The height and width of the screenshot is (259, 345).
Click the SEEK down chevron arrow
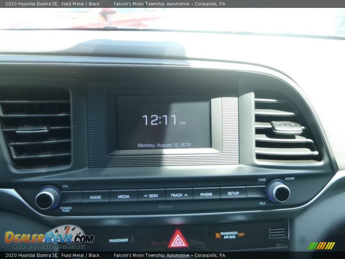pos(146,196)
